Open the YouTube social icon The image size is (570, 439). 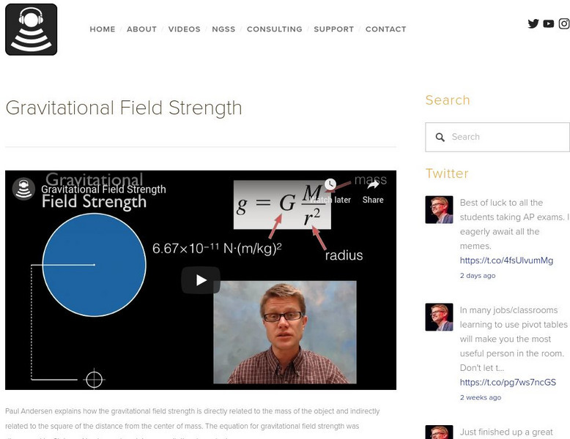click(549, 23)
